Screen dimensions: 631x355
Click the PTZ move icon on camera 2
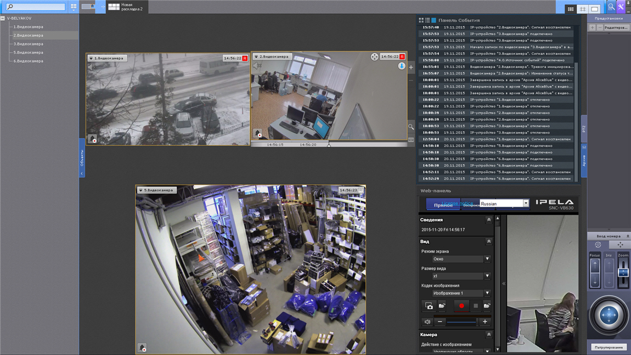pyautogui.click(x=374, y=57)
